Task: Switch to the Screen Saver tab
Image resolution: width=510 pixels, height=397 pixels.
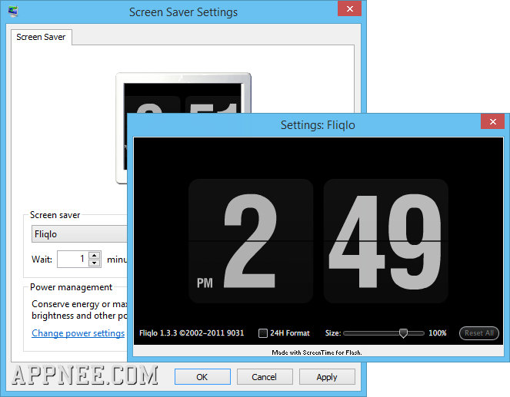Action: (x=41, y=37)
